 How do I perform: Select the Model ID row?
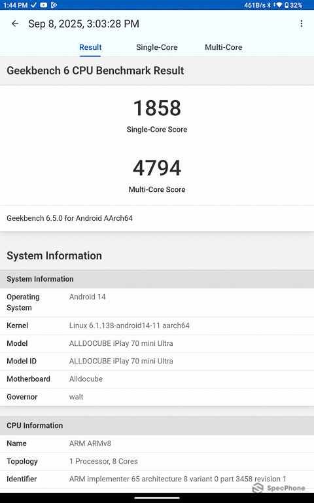point(157,362)
